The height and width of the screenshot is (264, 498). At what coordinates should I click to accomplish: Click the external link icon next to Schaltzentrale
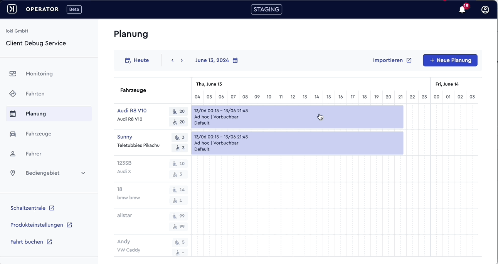[x=52, y=208]
